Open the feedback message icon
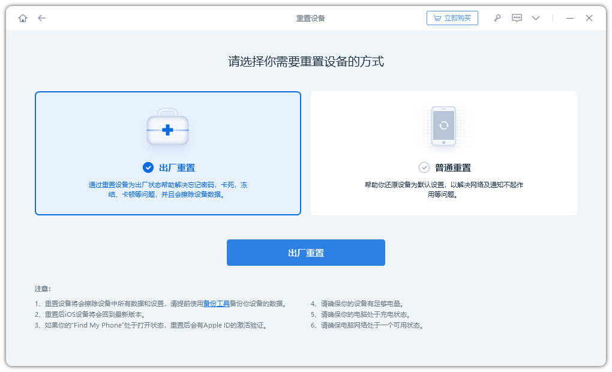This screenshot has height=372, width=612. pos(517,18)
